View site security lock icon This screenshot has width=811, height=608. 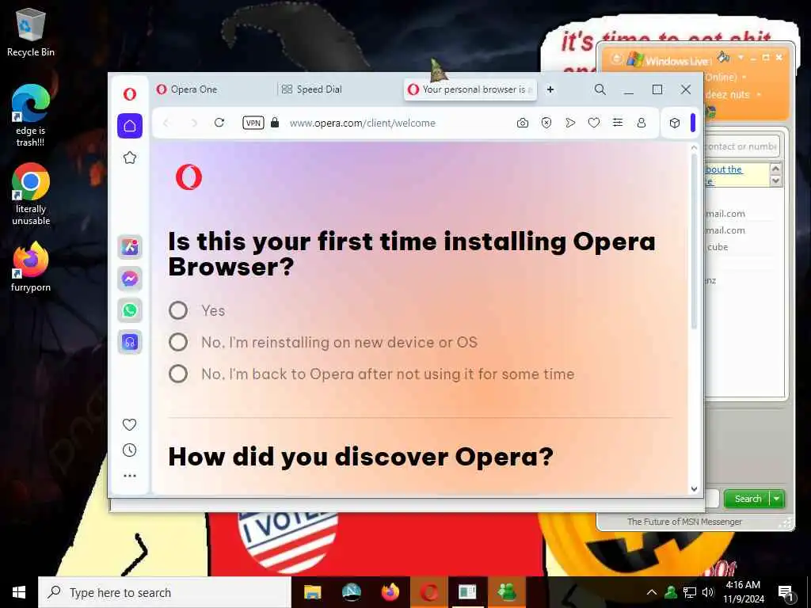(275, 123)
